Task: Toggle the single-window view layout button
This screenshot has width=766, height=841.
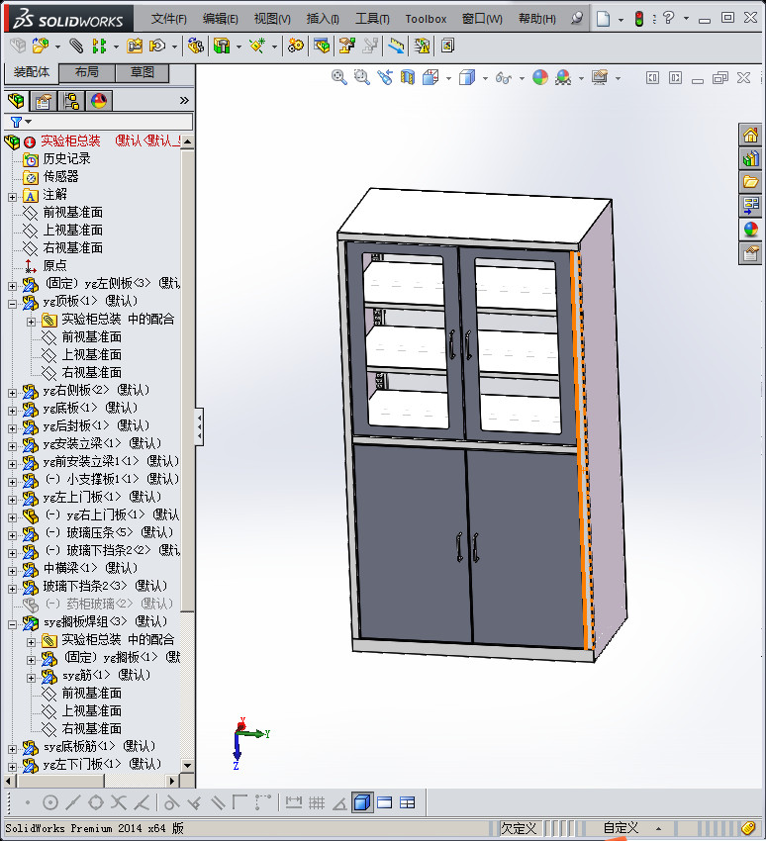Action: [x=385, y=803]
